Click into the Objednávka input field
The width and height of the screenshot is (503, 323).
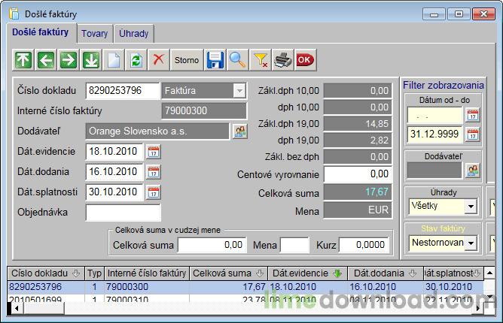pyautogui.click(x=123, y=213)
